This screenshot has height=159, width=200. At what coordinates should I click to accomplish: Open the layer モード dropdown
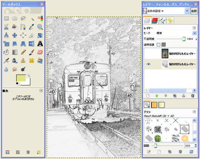pyautogui.click(x=176, y=33)
